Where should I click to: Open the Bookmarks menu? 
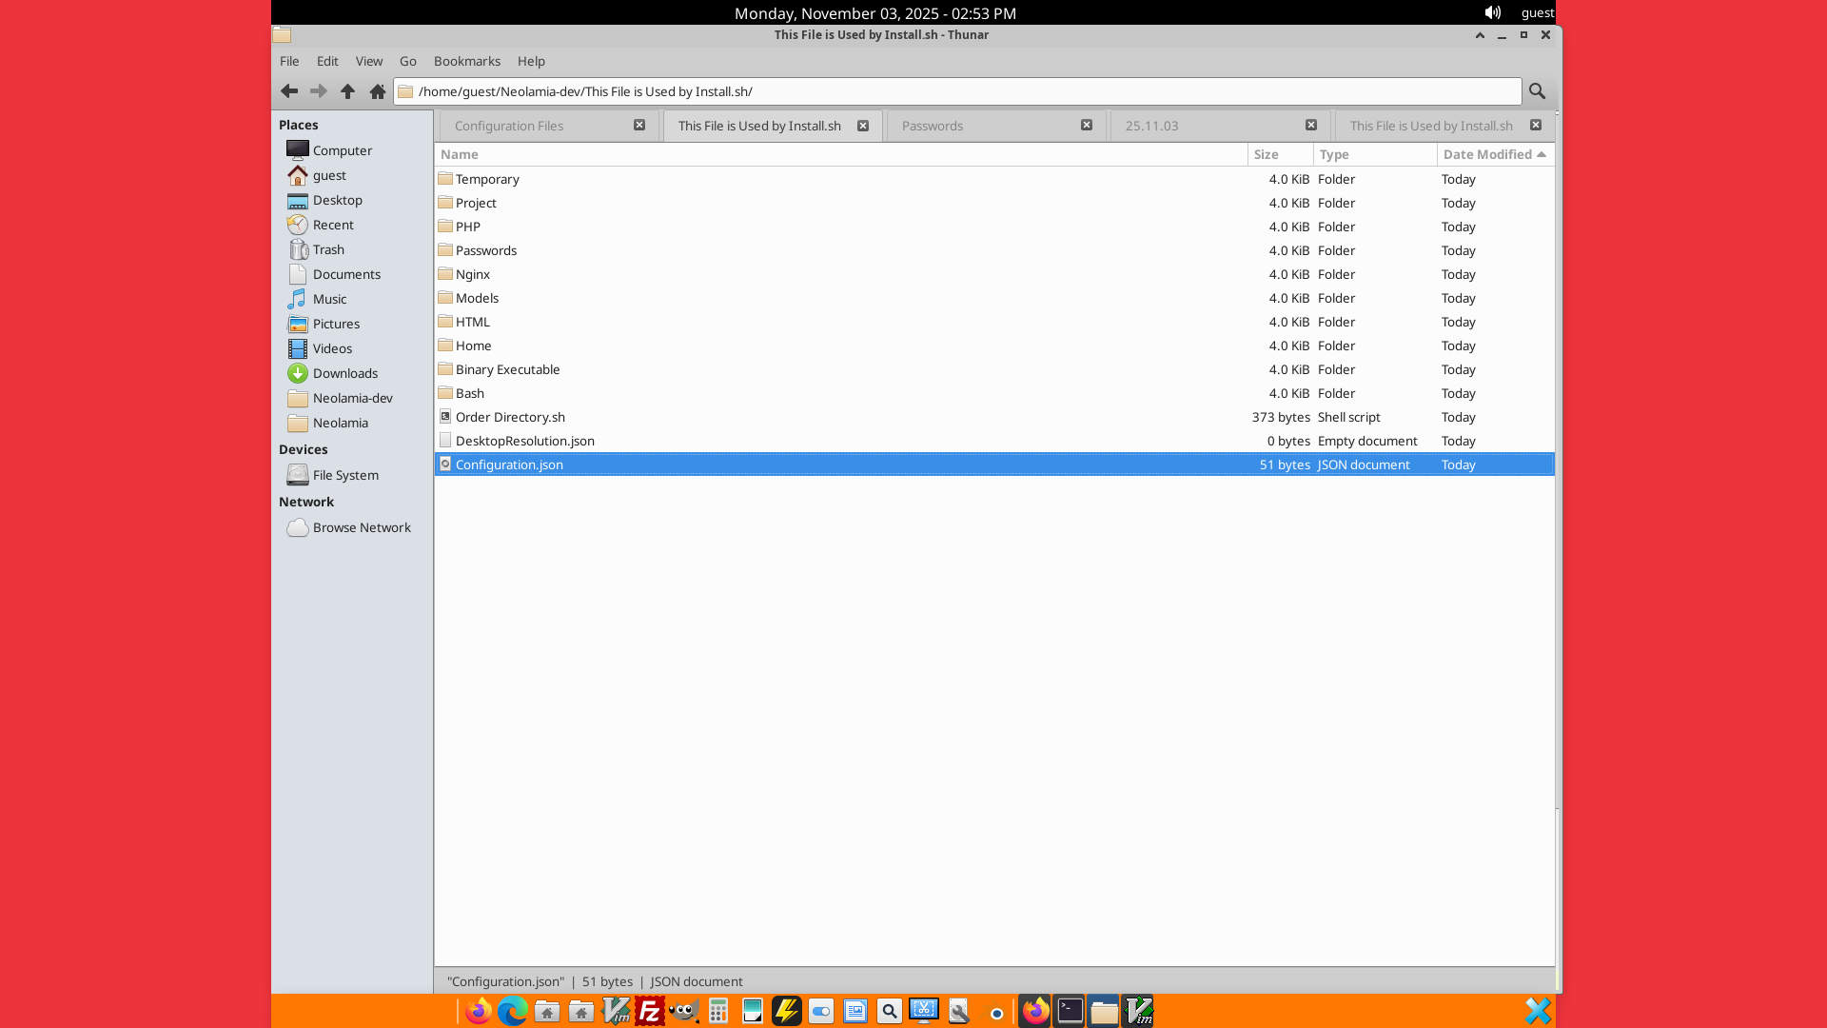click(x=466, y=61)
